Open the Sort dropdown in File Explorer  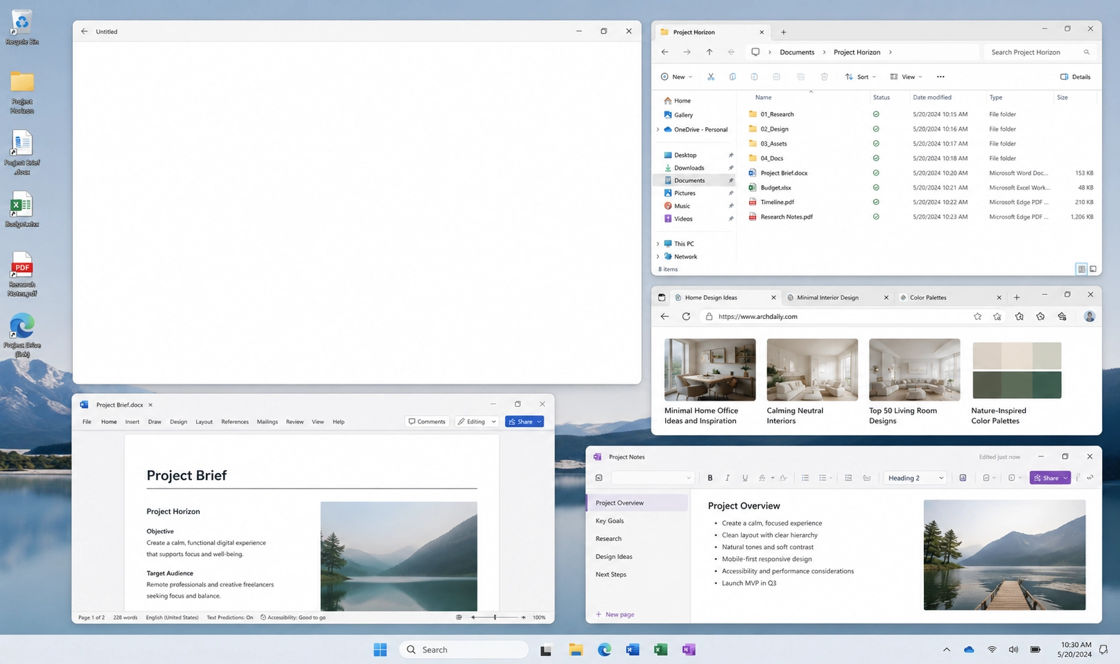861,77
